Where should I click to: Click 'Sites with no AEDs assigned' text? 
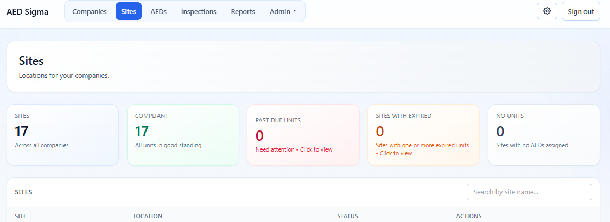pos(532,145)
